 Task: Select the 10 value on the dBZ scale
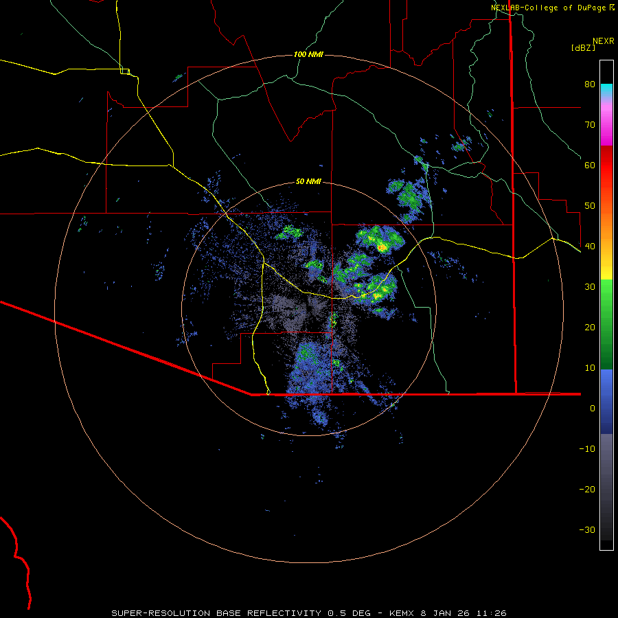coord(590,368)
